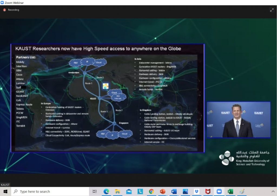The image size is (277, 196).
Task: Click the slide title about High Speed access
Action: click(98, 49)
